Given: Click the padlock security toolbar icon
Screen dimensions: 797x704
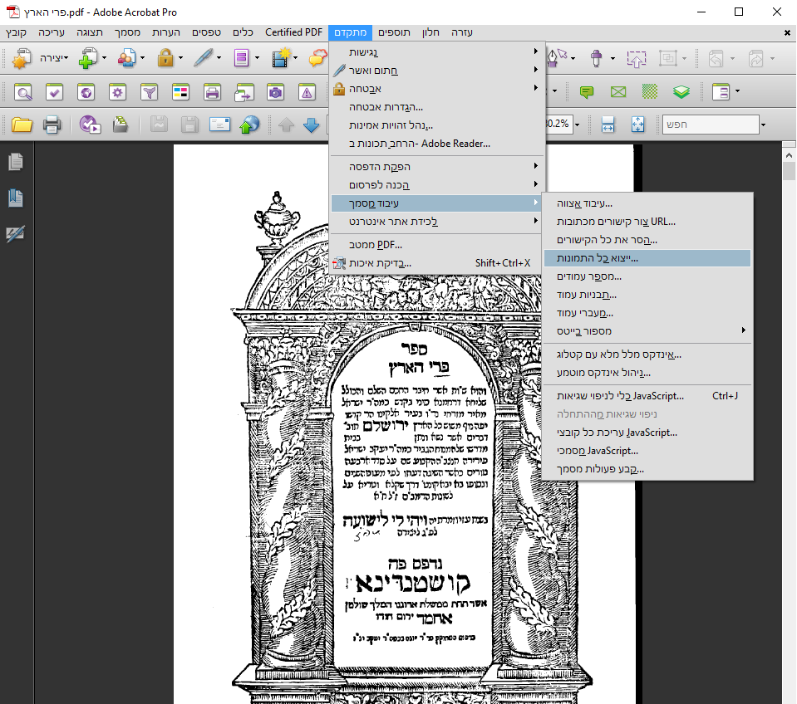Looking at the screenshot, I should pos(165,58).
